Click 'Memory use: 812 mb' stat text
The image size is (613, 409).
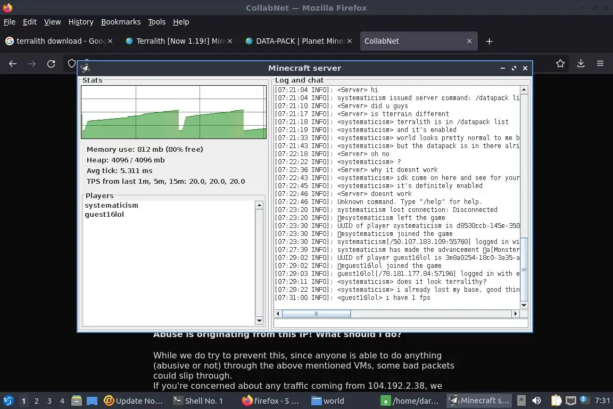point(145,149)
